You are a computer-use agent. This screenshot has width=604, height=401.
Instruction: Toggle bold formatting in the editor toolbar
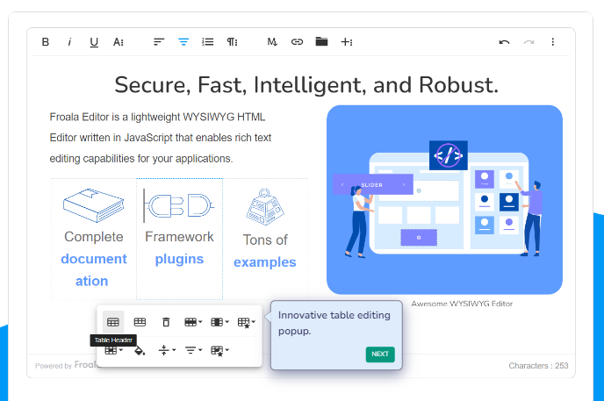(x=46, y=42)
